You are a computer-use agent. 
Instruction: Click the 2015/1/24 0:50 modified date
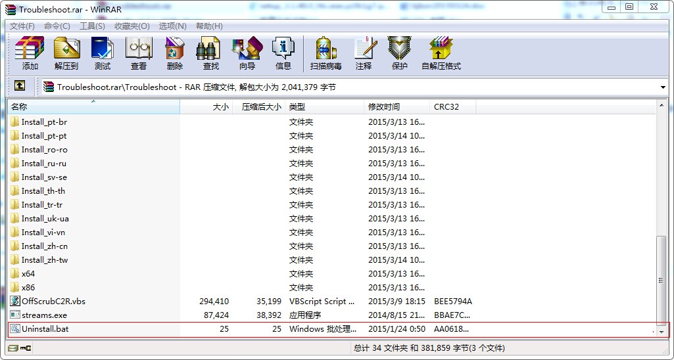(x=397, y=328)
